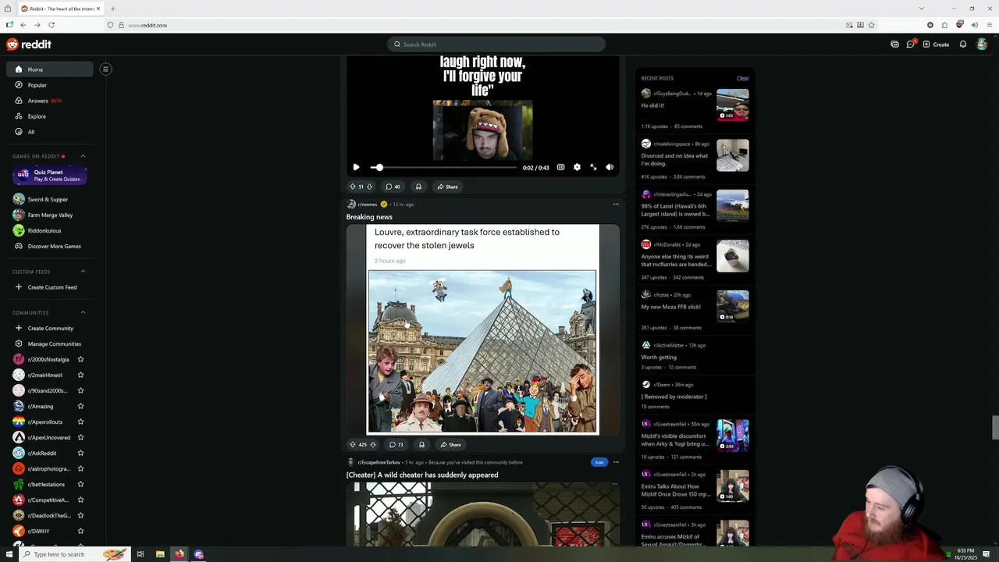Collapse the left navigation with the hamburger icon

[105, 69]
